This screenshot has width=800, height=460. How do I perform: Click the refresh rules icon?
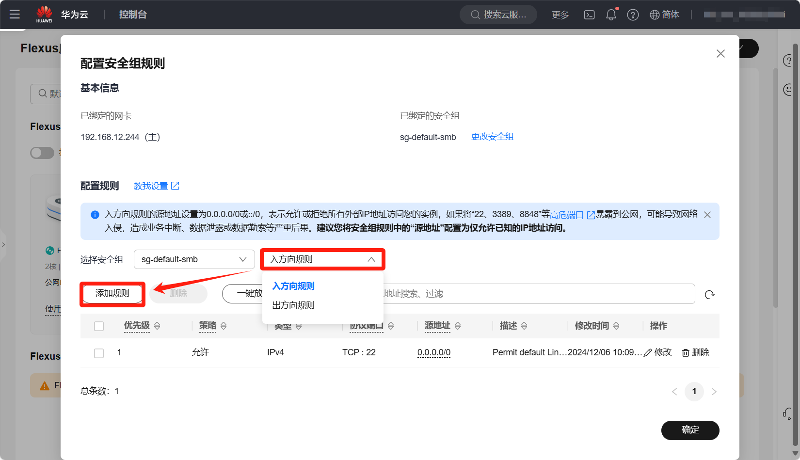709,295
